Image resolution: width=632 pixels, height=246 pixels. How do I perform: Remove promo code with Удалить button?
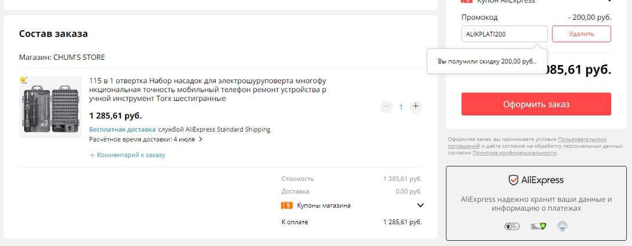point(581,34)
